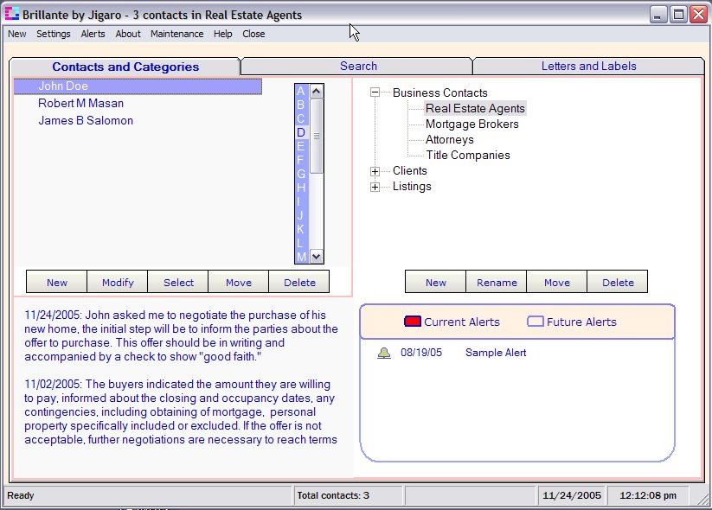712x510 pixels.
Task: Expand the Listings tree node
Action: [x=375, y=187]
